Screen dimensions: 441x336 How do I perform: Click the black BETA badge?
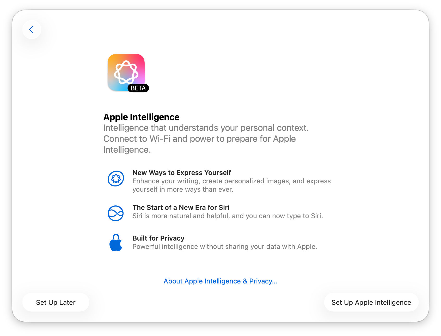tap(138, 88)
